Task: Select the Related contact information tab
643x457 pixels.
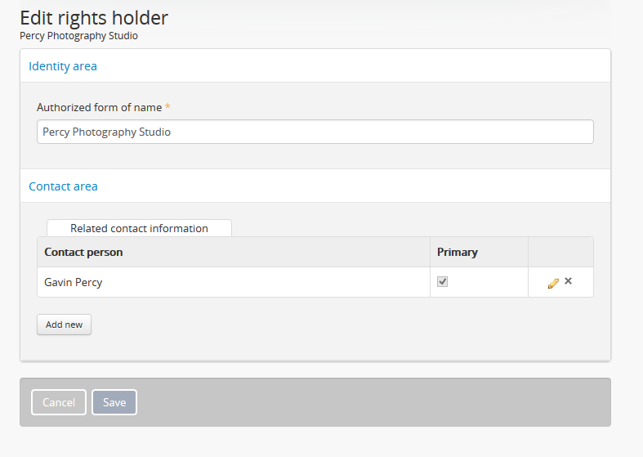Action: 139,228
